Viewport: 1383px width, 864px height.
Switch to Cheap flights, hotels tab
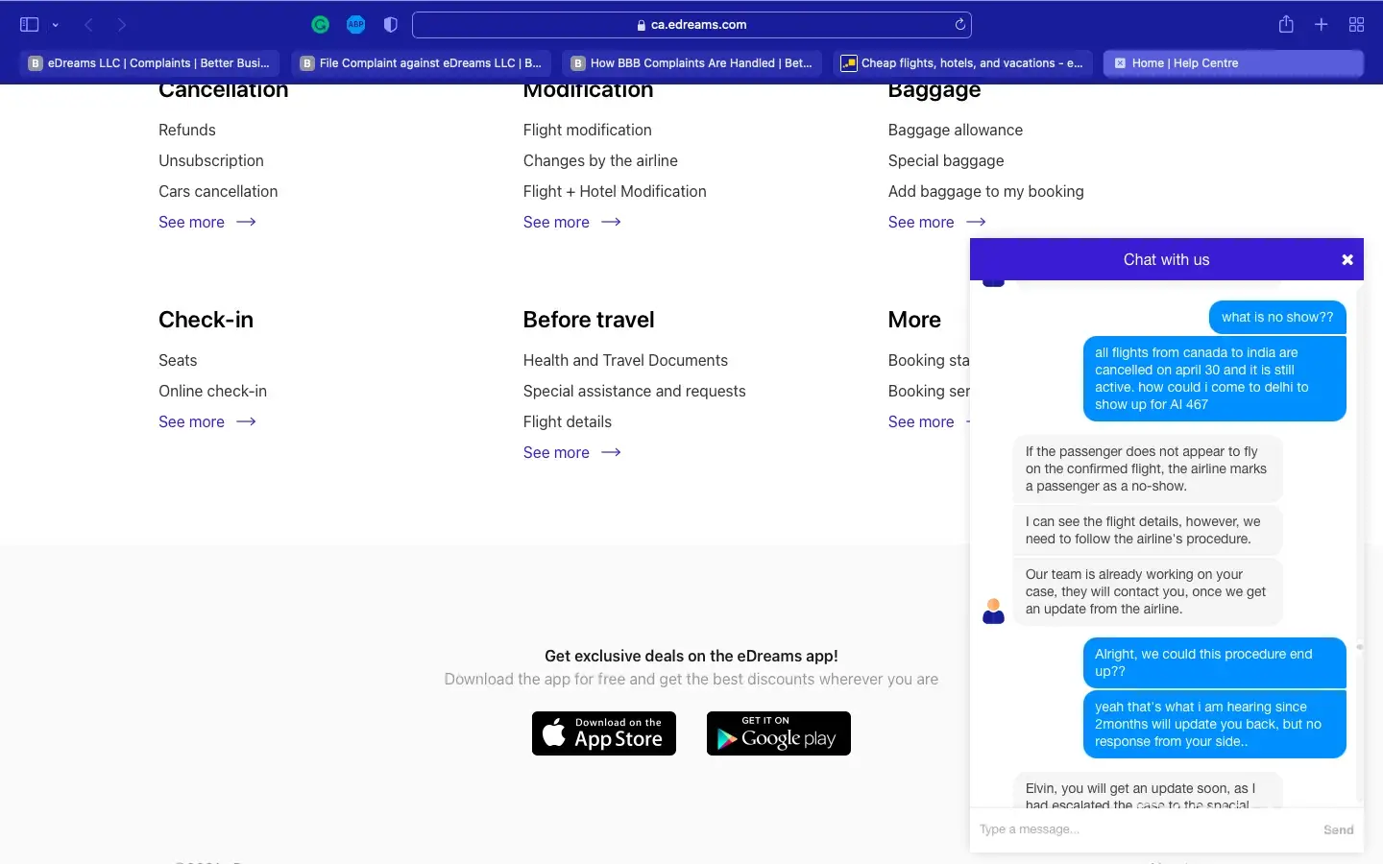tap(962, 63)
